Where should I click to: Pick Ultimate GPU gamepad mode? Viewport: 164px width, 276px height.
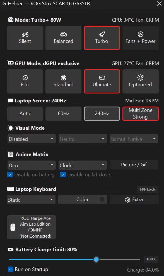102,81
